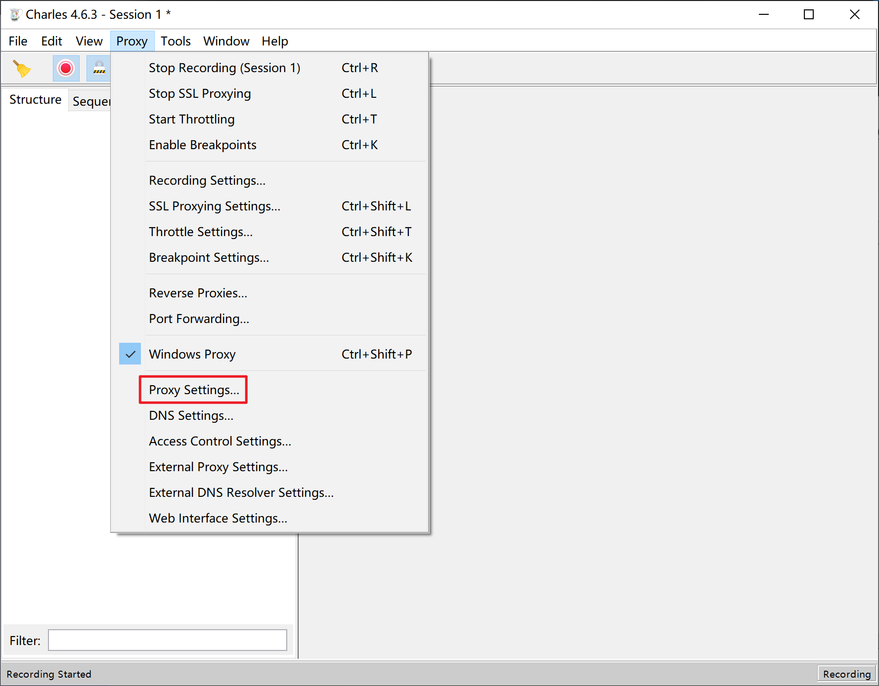Open the View menu
This screenshot has width=879, height=686.
(89, 41)
